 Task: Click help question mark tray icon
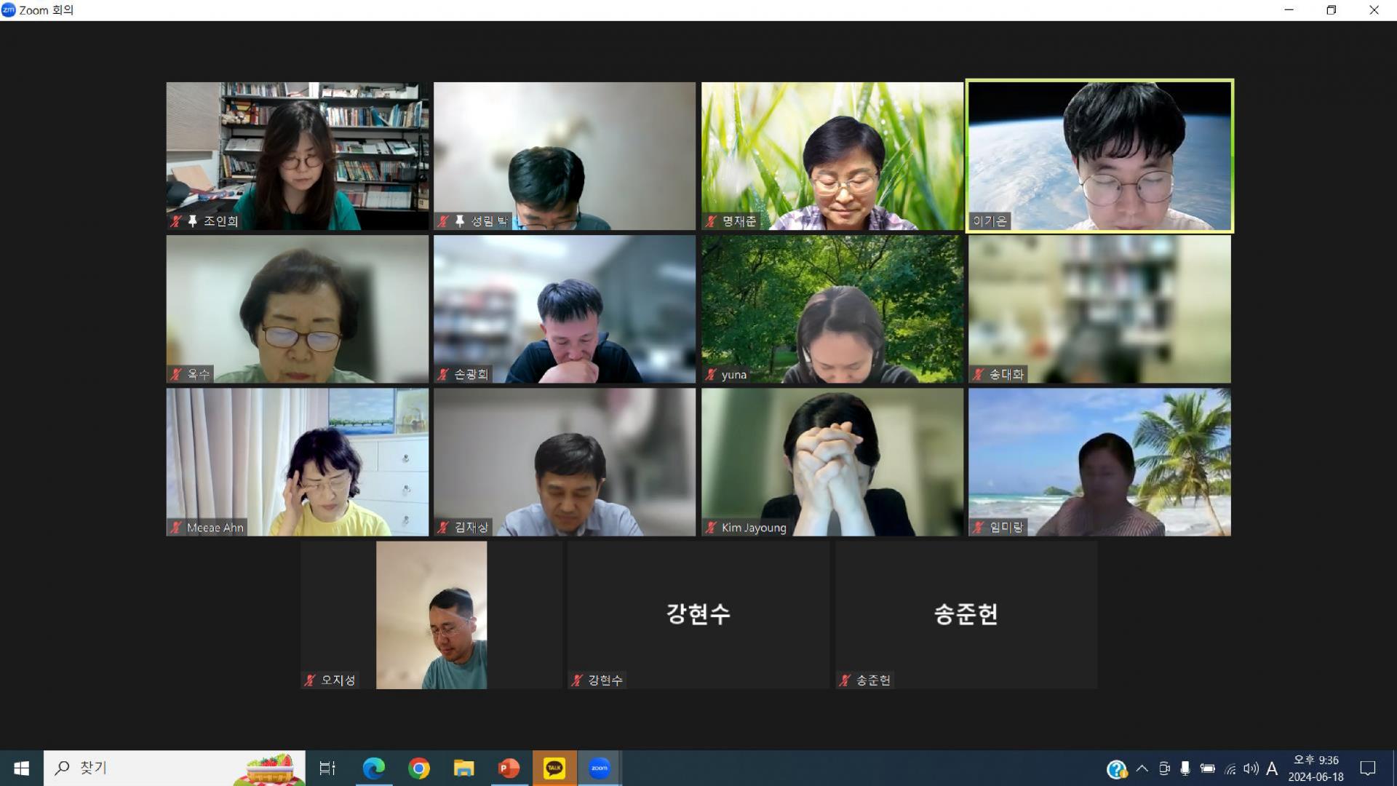1116,769
